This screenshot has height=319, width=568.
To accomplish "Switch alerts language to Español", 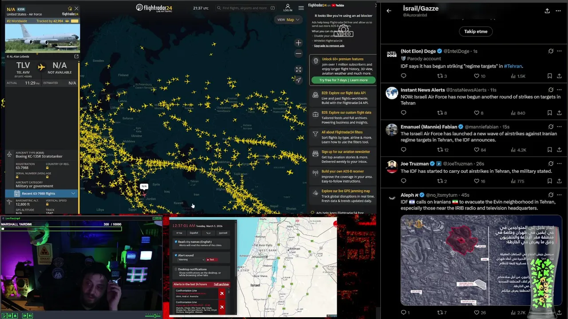I will [x=194, y=233].
